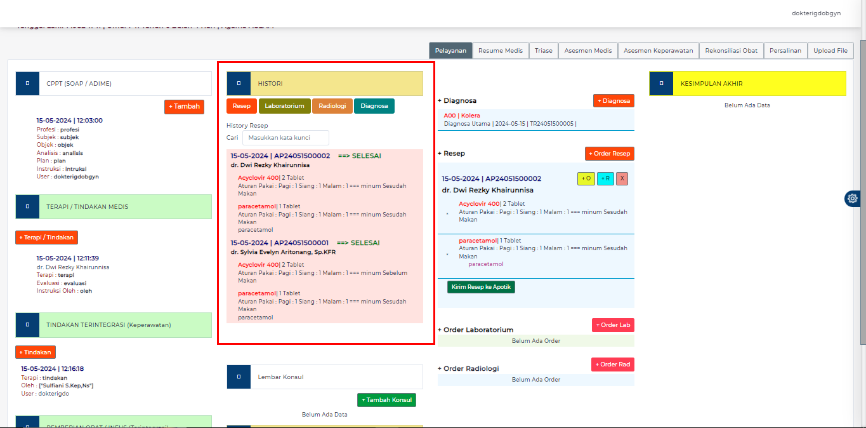Image resolution: width=866 pixels, height=428 pixels.
Task: Select the Radiologi history filter
Action: [332, 106]
